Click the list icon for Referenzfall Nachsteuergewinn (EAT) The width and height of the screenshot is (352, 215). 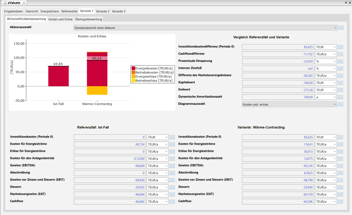[x=172, y=195]
